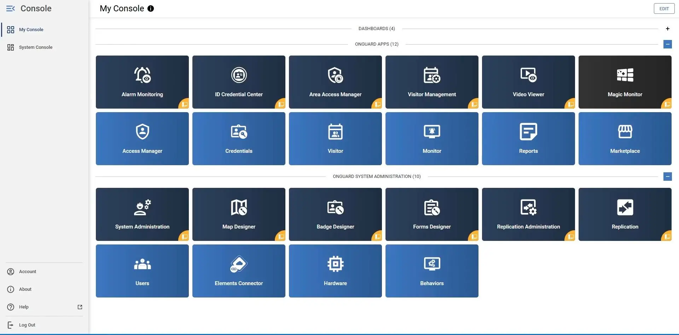This screenshot has width=679, height=335.
Task: Launch the Monitor tile
Action: click(432, 139)
